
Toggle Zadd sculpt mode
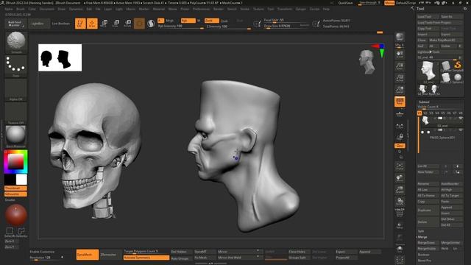point(211,21)
